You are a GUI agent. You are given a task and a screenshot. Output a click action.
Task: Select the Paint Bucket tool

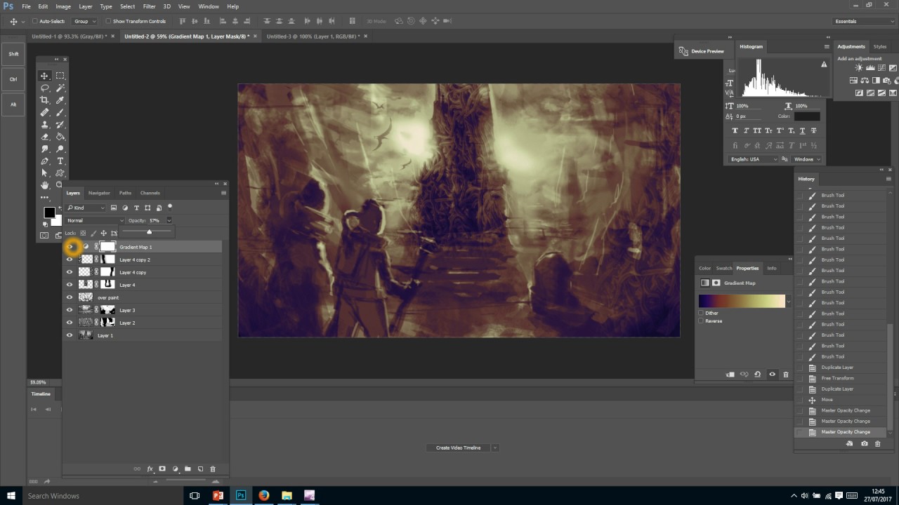pyautogui.click(x=60, y=137)
